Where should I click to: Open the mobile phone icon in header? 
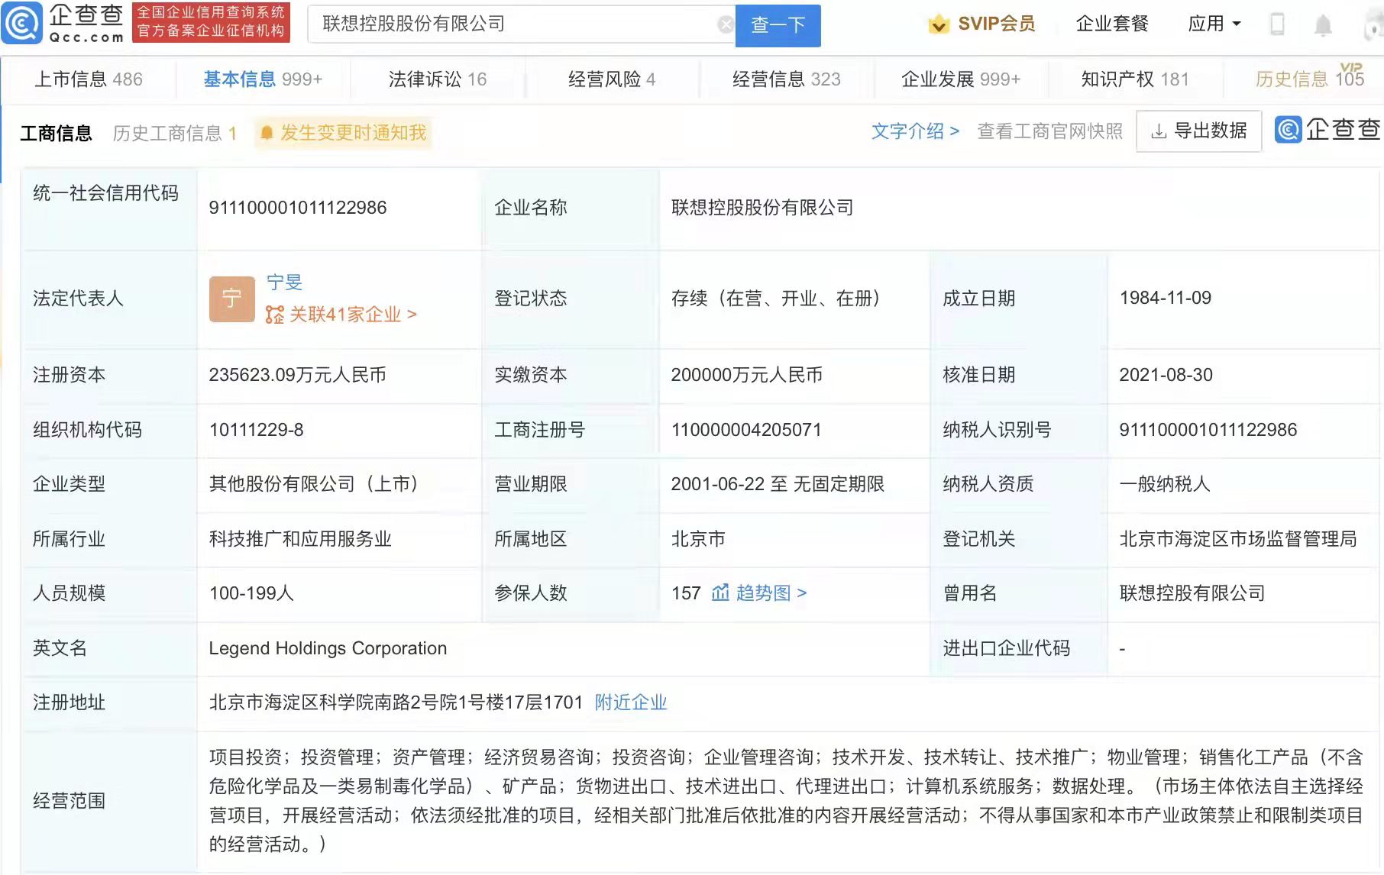[1277, 24]
